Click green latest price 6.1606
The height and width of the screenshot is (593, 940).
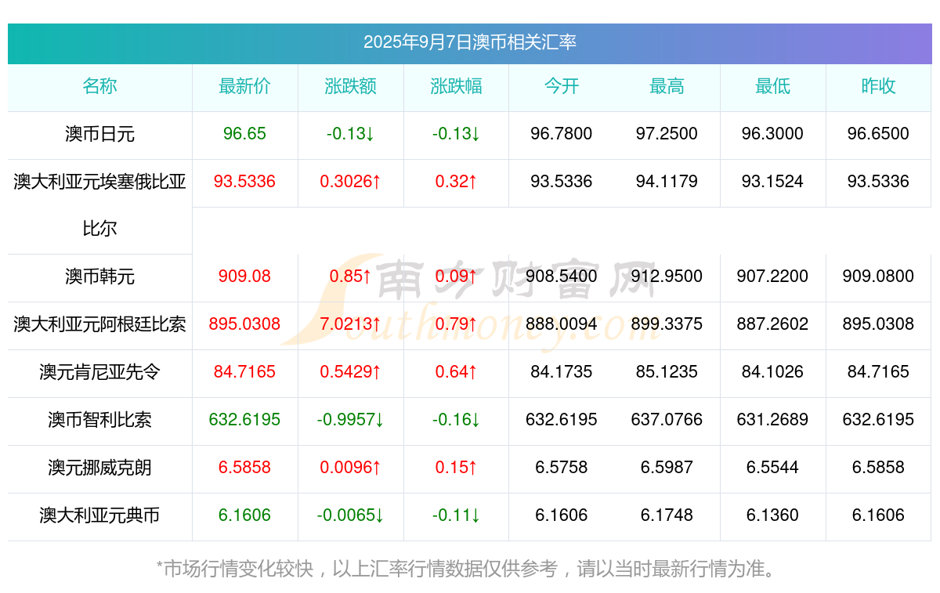click(244, 515)
